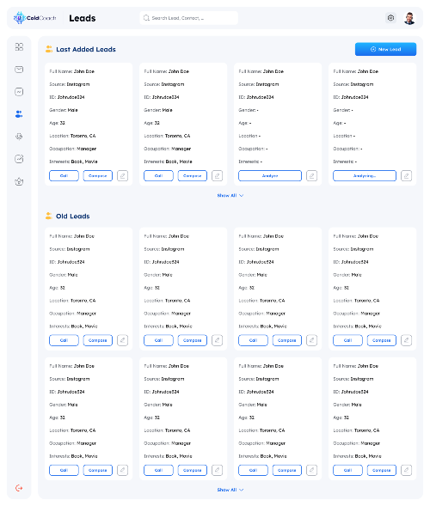Screen dimensions: 430x506
Task: Select the leads people icon in sidebar
Action: coord(19,114)
